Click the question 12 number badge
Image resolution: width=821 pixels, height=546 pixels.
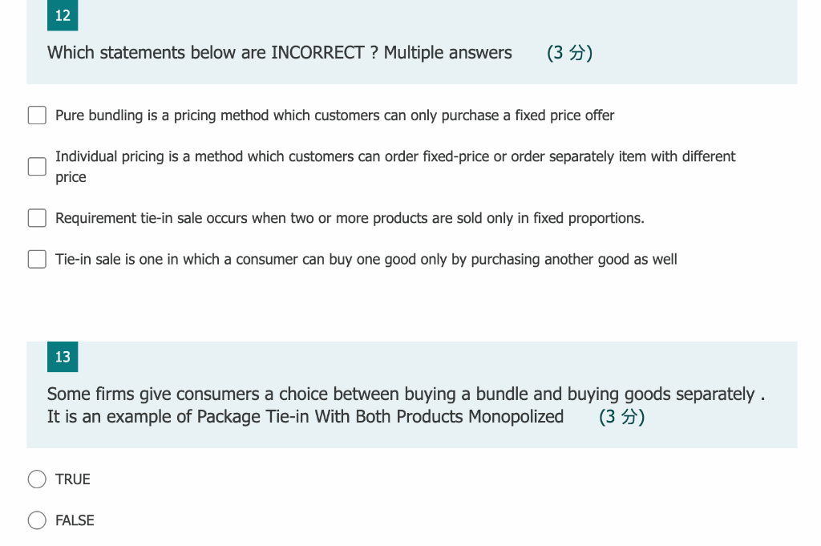point(63,15)
